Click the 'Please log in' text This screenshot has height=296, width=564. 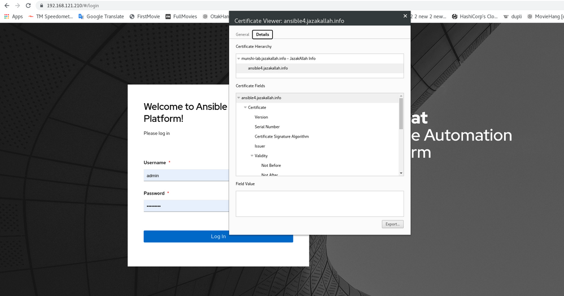156,133
